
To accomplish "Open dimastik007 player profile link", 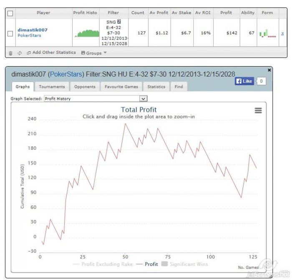I will click(33, 30).
